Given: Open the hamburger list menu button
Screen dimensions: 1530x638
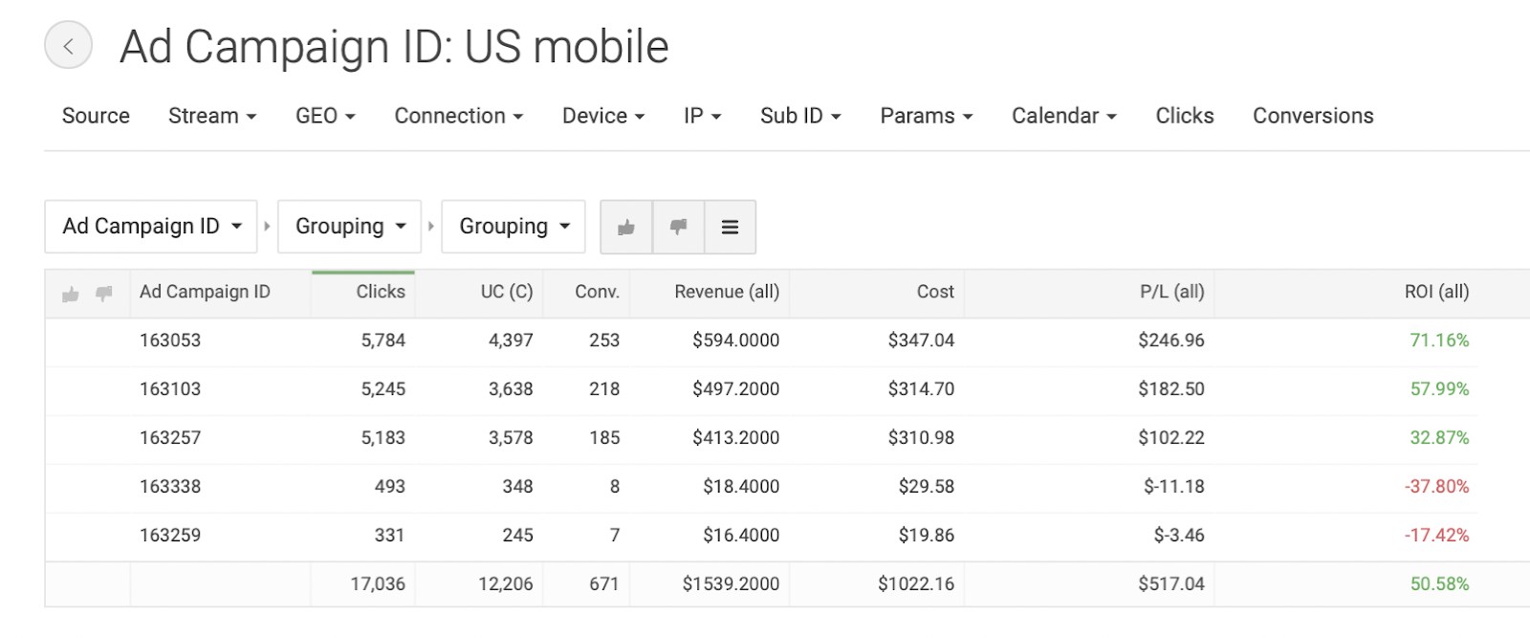Looking at the screenshot, I should tap(730, 227).
